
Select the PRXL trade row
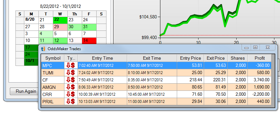156,102
